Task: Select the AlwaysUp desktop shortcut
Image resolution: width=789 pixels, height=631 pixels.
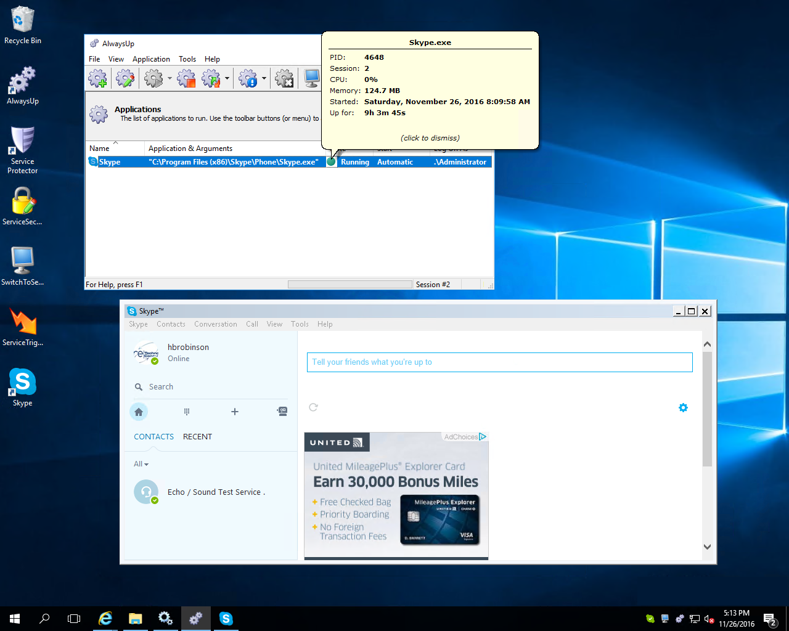Action: 23,85
